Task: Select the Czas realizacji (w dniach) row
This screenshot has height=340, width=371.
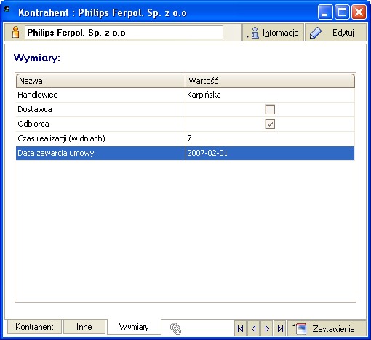Action: click(185, 138)
